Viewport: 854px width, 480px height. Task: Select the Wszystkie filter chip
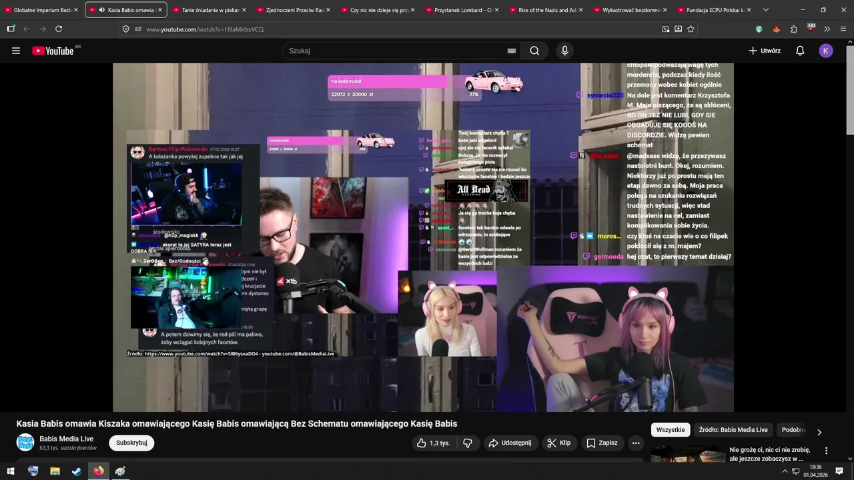pos(671,430)
